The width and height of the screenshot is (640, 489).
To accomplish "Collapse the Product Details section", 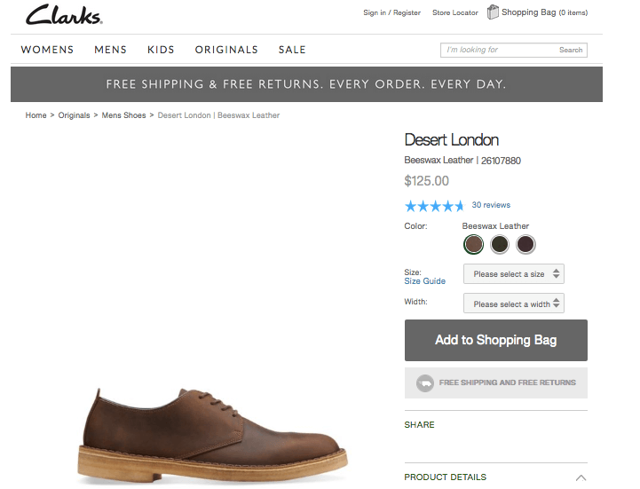I will 581,477.
